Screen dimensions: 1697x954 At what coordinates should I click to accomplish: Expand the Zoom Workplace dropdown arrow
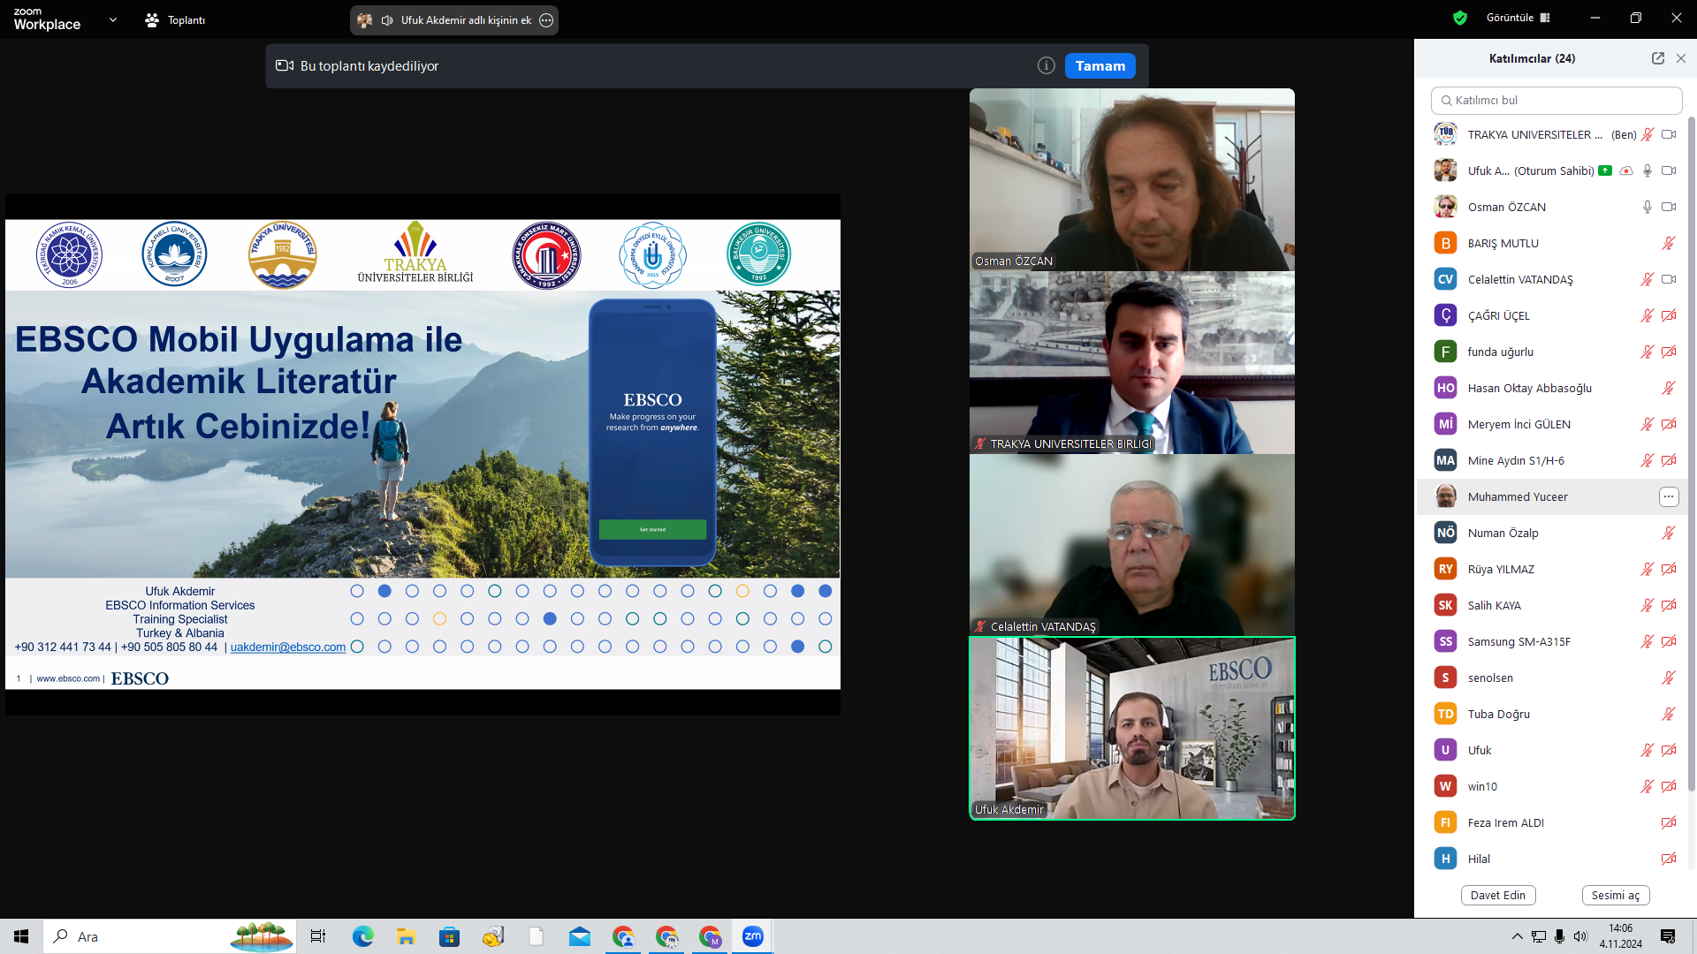click(x=112, y=19)
